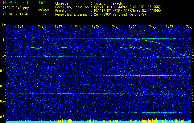The height and width of the screenshot is (123, 194).
Task: Click the filename 2506171340.png
Action: (16, 8)
